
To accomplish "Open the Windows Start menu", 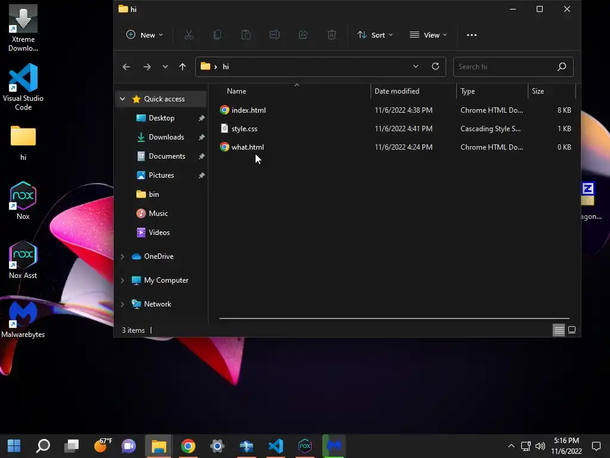I will pos(14,446).
